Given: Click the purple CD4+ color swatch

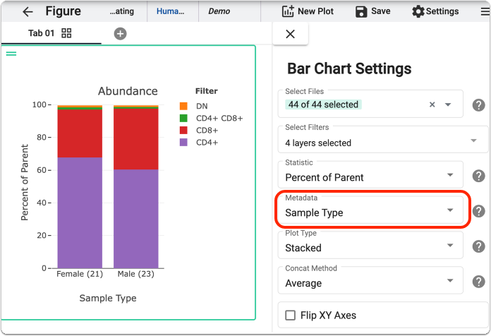Looking at the screenshot, I should pos(183,143).
